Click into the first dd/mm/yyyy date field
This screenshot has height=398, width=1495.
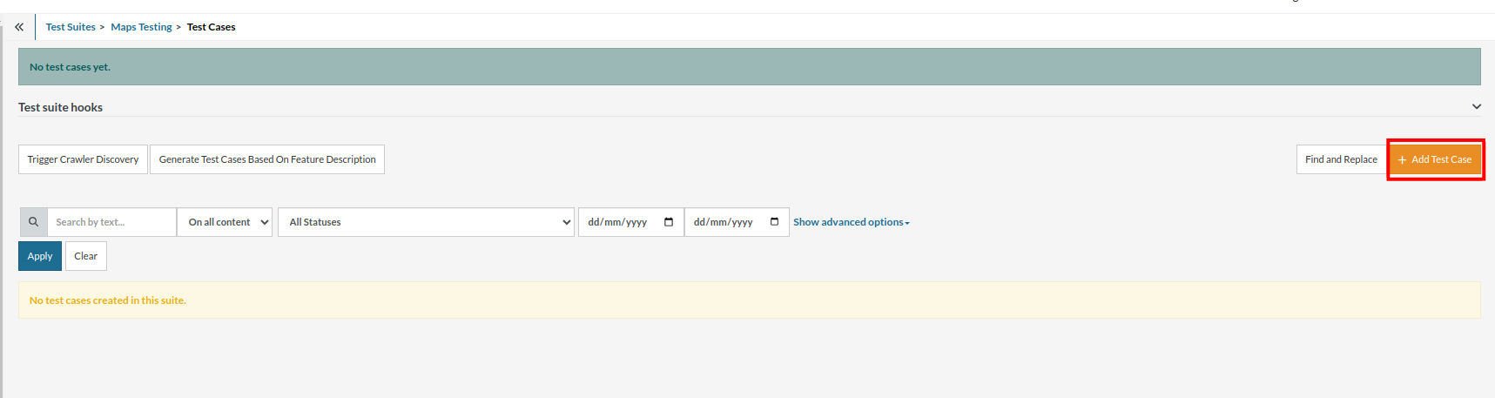(x=617, y=222)
